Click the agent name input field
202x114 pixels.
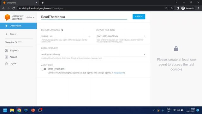84,17
